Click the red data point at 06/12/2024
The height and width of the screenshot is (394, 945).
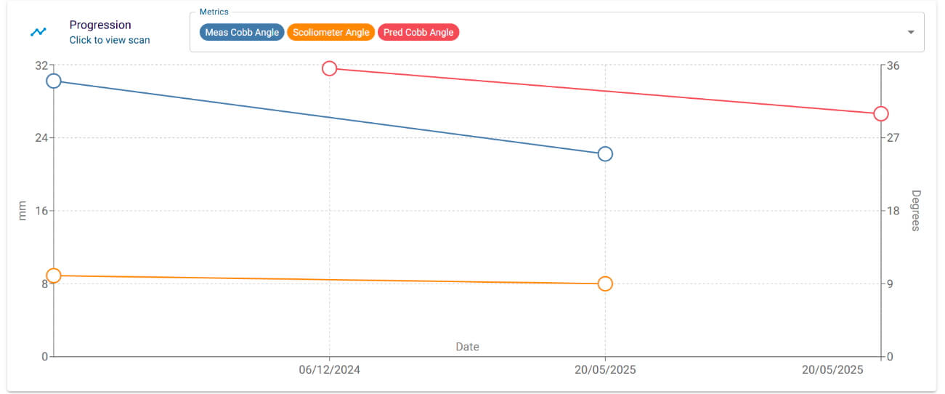coord(329,68)
